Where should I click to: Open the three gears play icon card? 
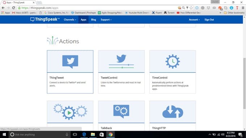[70, 112]
